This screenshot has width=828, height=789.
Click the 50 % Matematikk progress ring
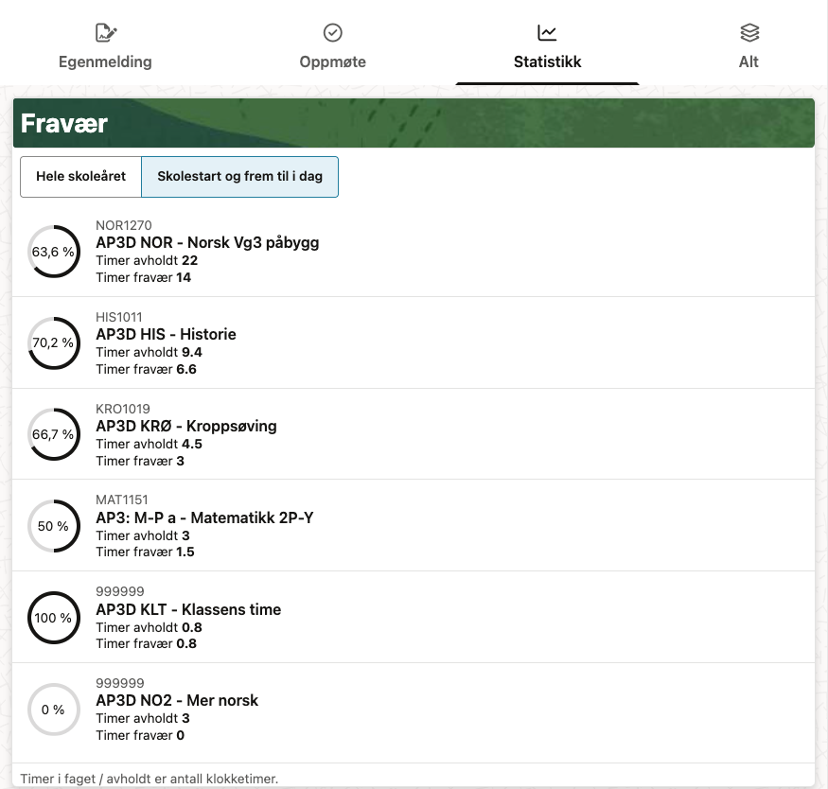click(x=54, y=526)
